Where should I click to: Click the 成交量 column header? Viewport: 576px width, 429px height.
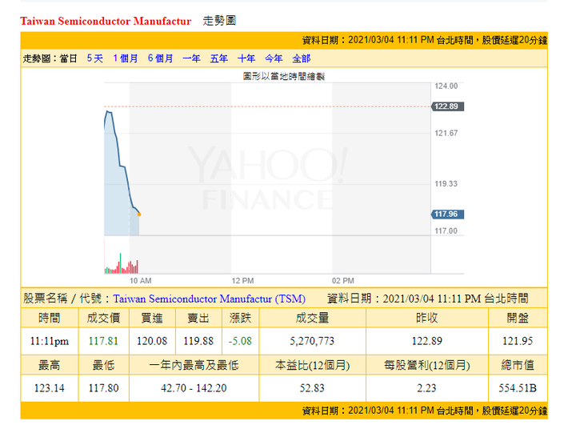point(312,318)
